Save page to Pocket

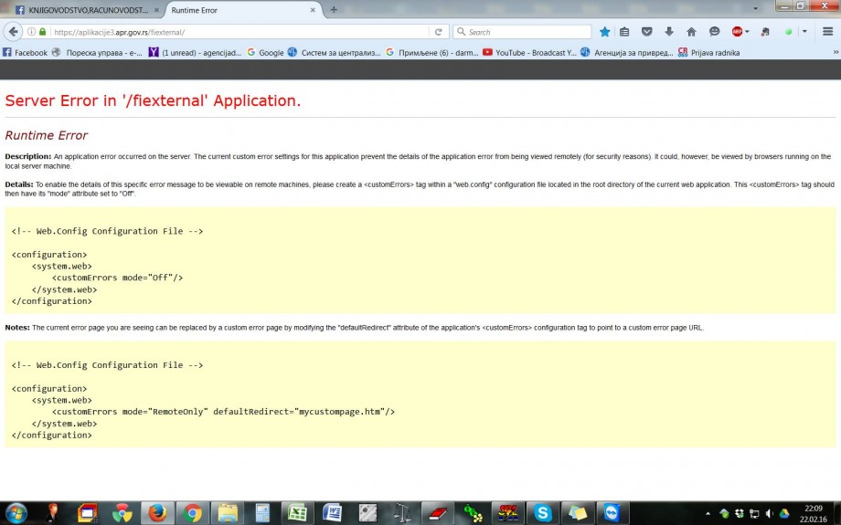pos(647,32)
